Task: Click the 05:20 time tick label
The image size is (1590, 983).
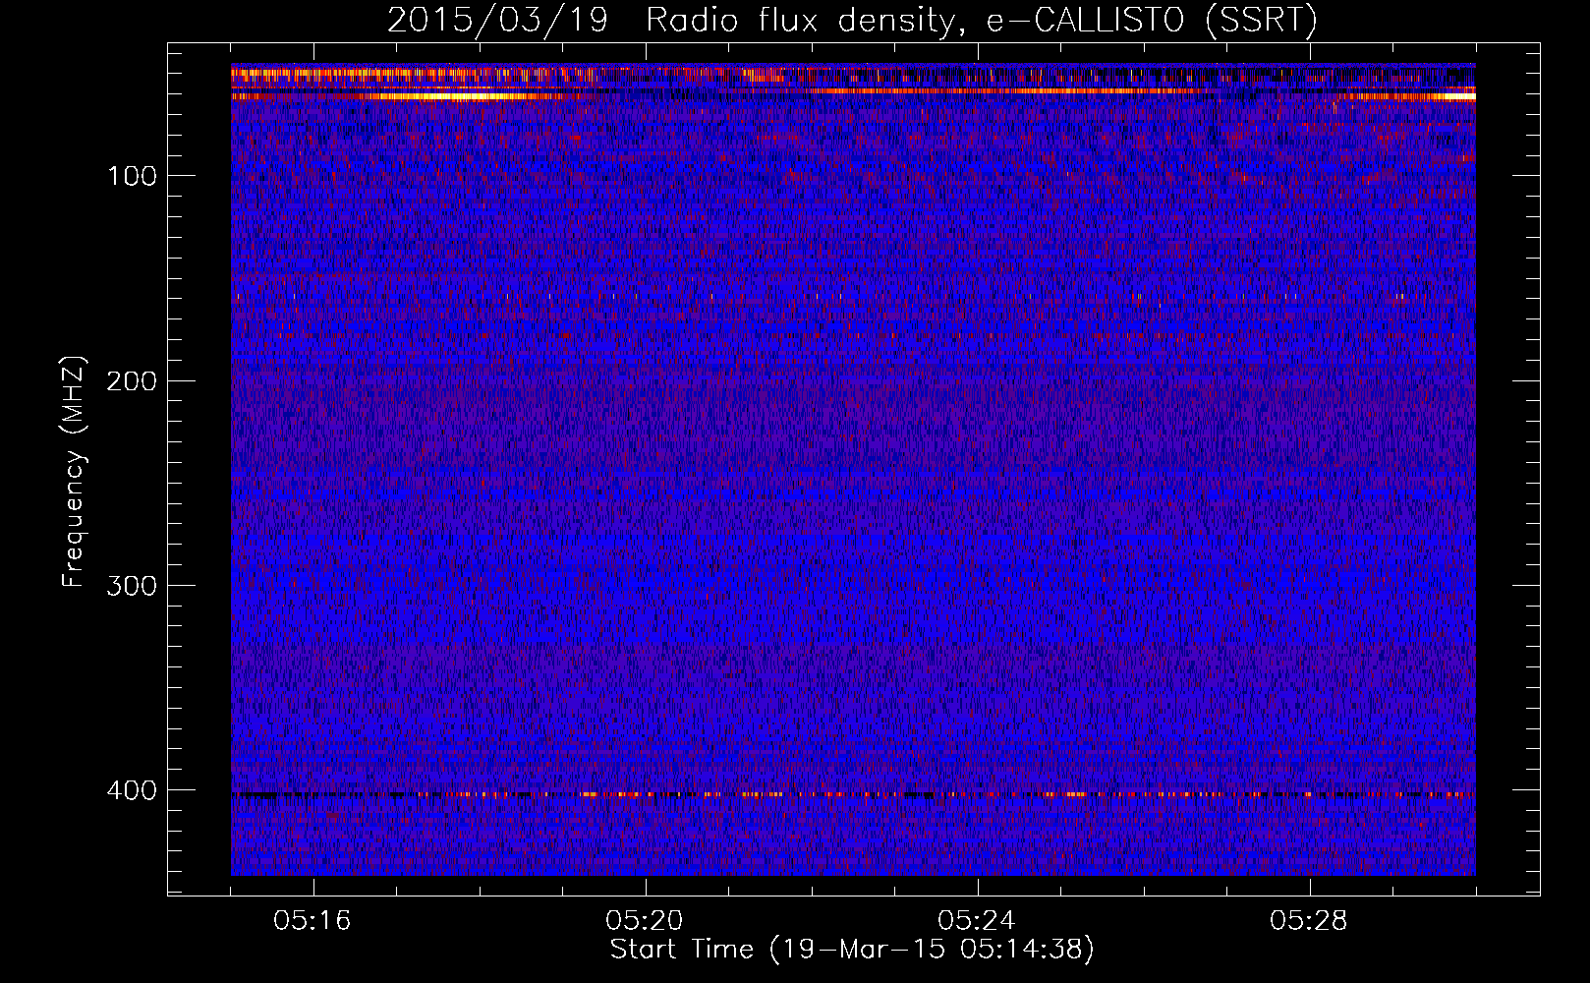Action: coord(645,921)
